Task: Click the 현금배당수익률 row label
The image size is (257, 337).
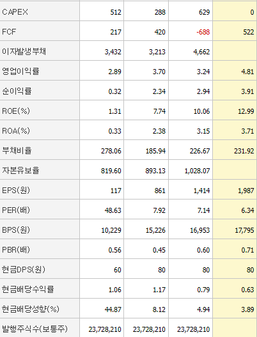Action: tap(27, 289)
